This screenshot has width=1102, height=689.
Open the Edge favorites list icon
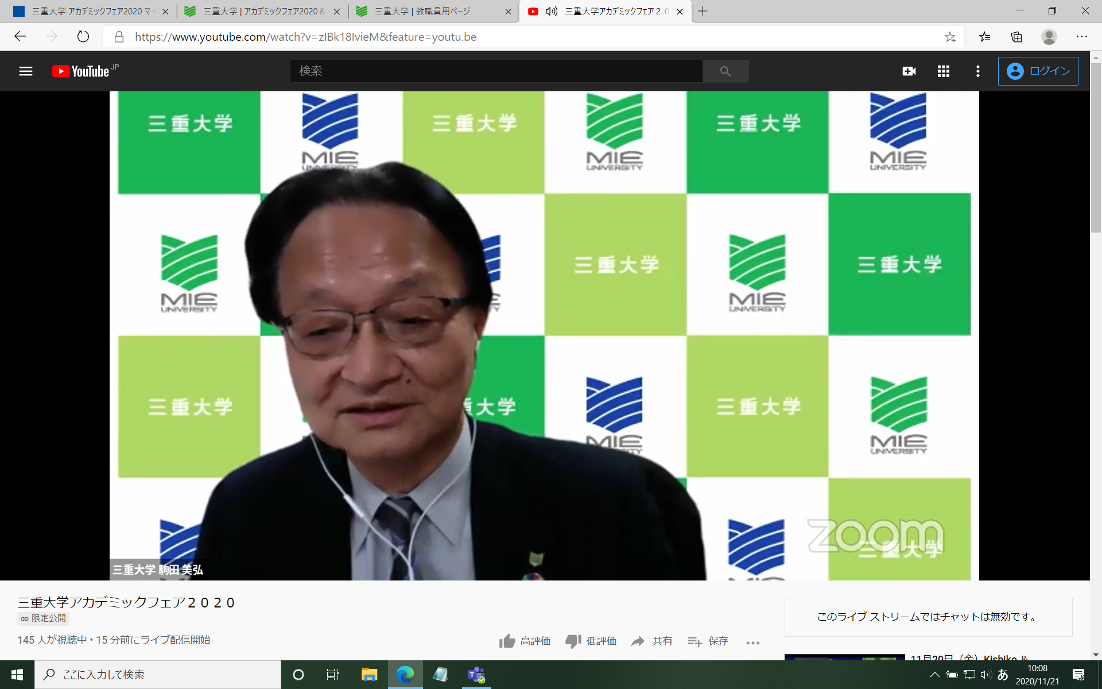(985, 37)
